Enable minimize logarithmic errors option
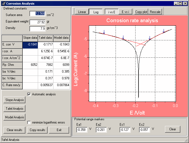 click(29, 122)
